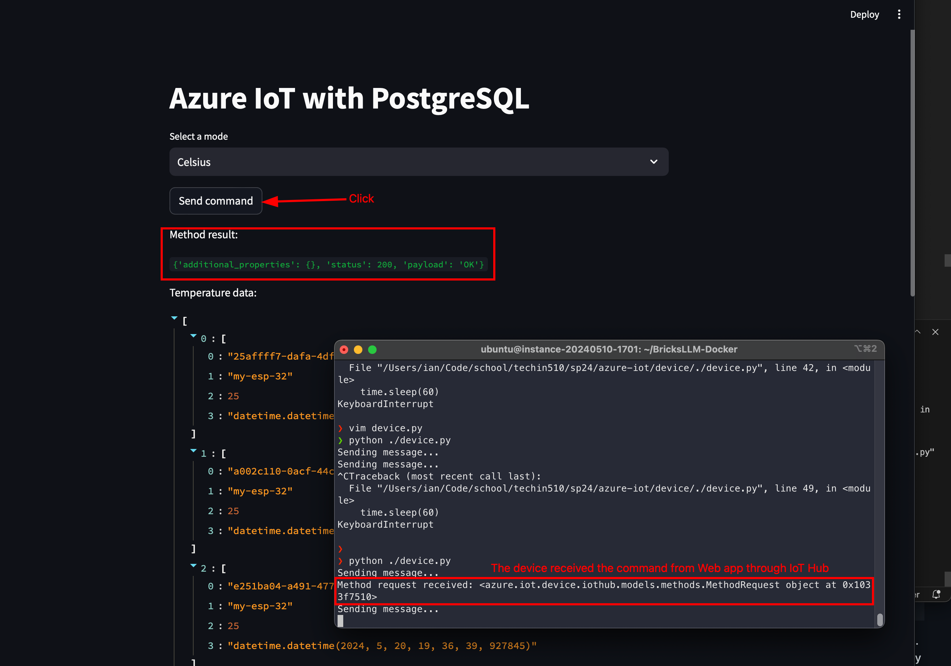
Task: Click the green zoom dot on terminal
Action: (x=372, y=350)
